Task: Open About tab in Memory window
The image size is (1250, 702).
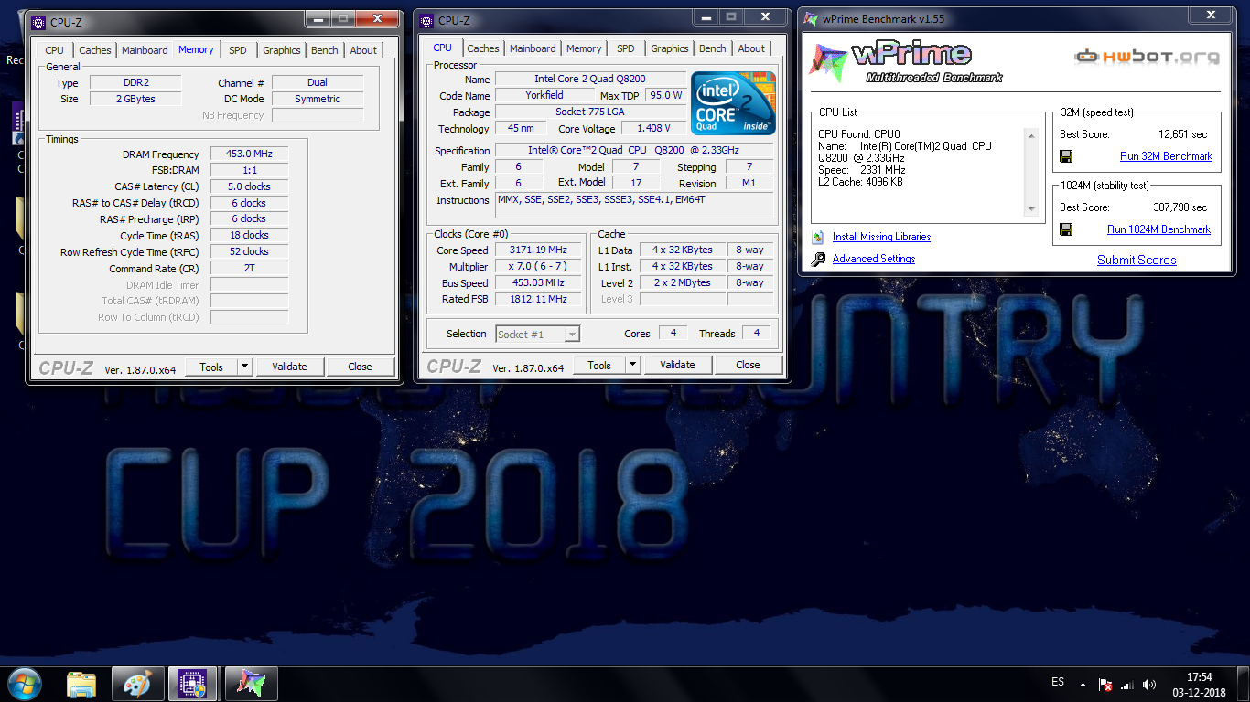Action: coord(363,50)
